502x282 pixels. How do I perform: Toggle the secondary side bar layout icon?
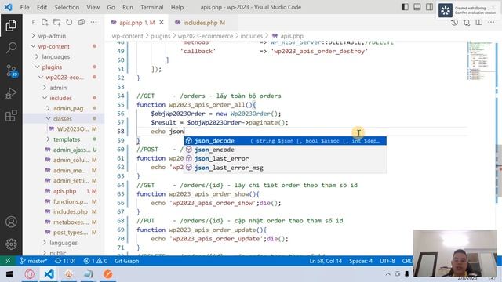click(429, 7)
